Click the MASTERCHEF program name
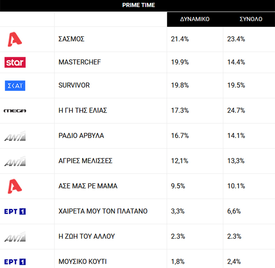Screen dimensions: 275x268 click(x=80, y=62)
